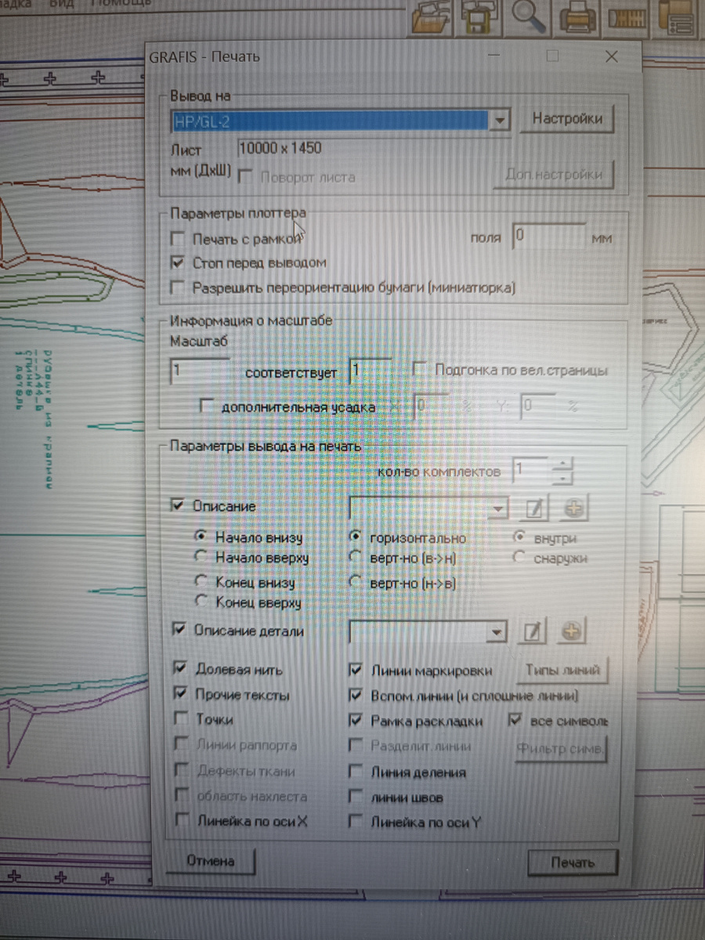Click усадка Y percent field
The image size is (705, 940).
pos(539,406)
